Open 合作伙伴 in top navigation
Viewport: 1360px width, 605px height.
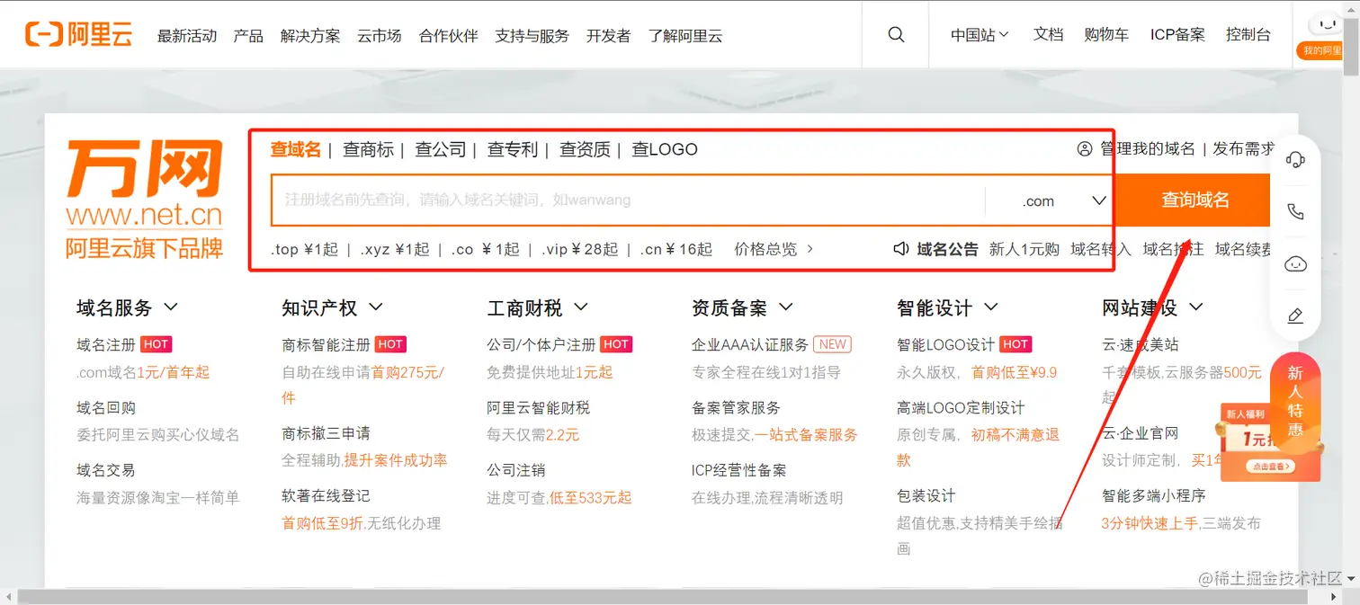pos(449,36)
